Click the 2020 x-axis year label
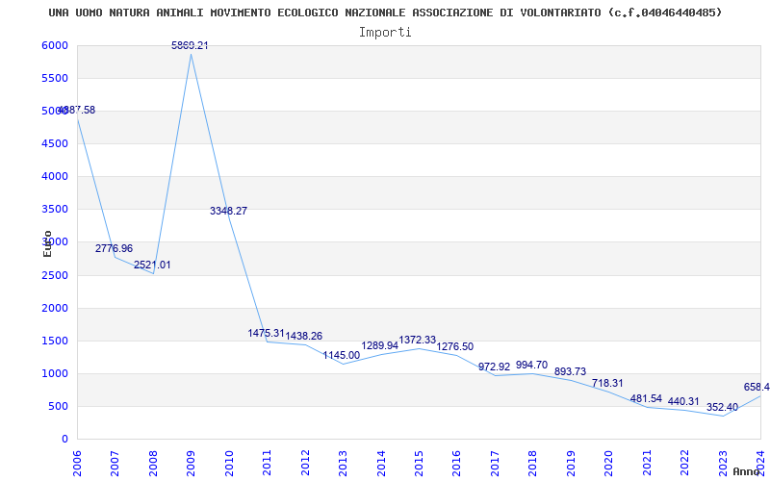The image size is (770, 481). (608, 464)
